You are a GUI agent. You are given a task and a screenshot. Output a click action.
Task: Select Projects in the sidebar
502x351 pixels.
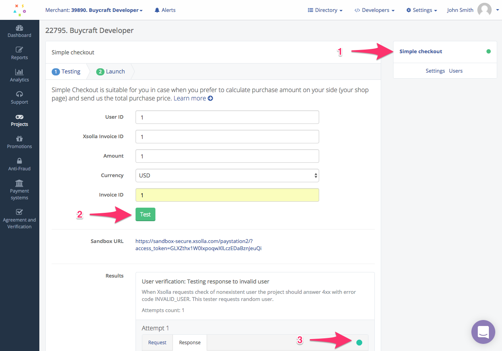point(19,120)
